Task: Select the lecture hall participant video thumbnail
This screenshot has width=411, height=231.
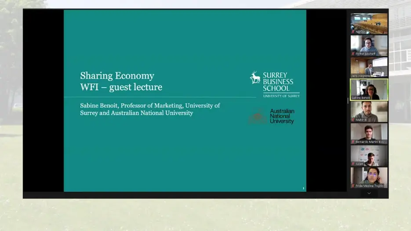Action: (x=369, y=24)
